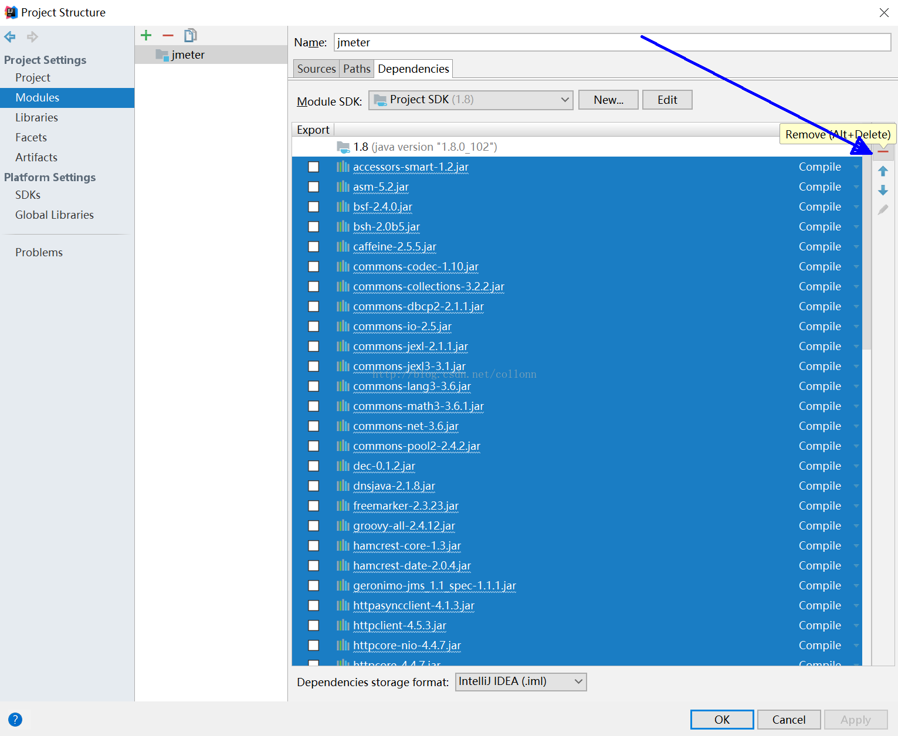898x736 pixels.
Task: Click the Copy module icon
Action: coord(190,36)
